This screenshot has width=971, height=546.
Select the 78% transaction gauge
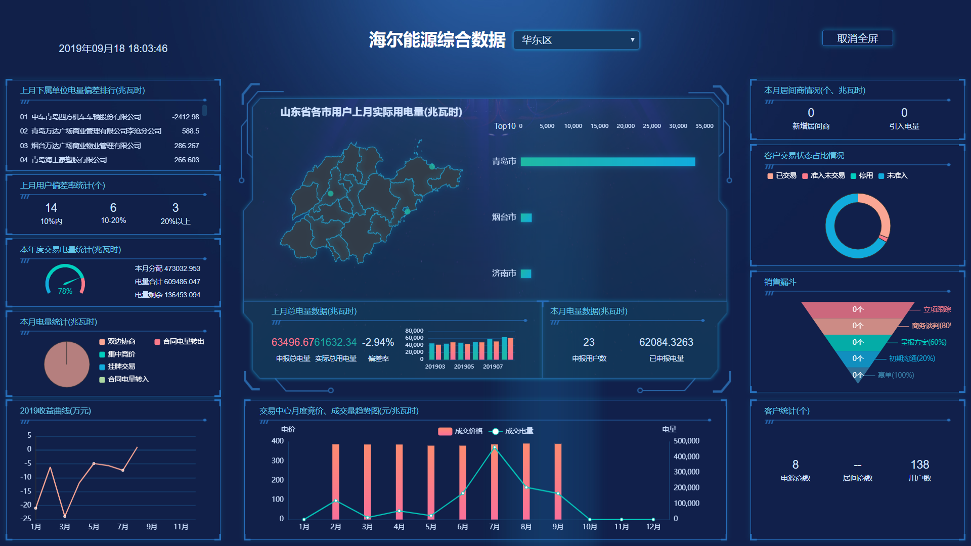coord(65,280)
